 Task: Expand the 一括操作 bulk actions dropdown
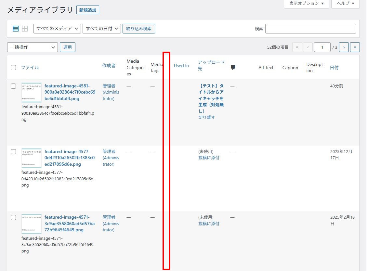33,47
